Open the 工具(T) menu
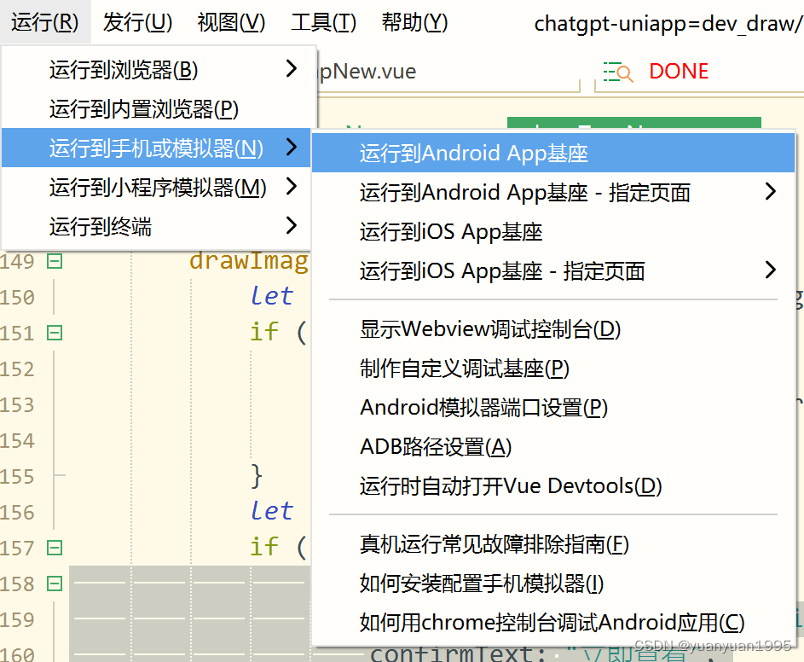 (x=323, y=22)
